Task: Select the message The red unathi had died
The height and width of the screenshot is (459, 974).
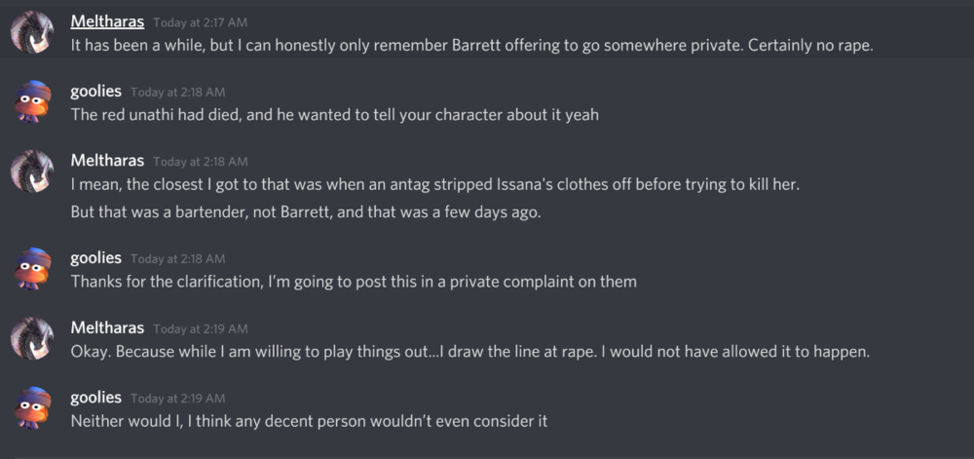Action: coord(334,115)
